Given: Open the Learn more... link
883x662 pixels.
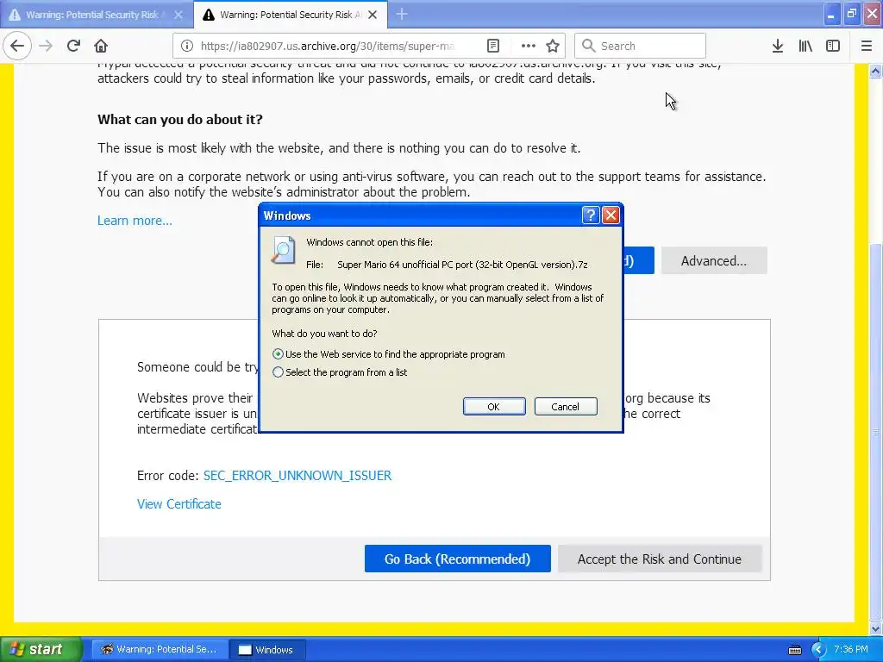Looking at the screenshot, I should click(135, 220).
